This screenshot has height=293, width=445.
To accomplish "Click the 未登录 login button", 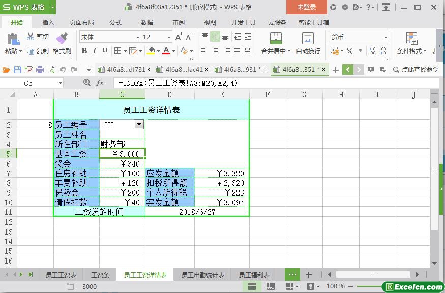I will [x=306, y=7].
